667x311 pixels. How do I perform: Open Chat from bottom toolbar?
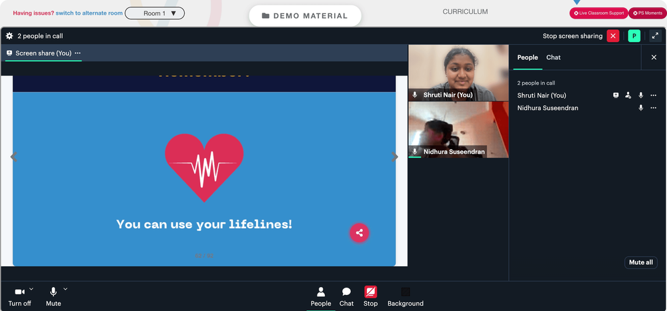click(x=346, y=297)
